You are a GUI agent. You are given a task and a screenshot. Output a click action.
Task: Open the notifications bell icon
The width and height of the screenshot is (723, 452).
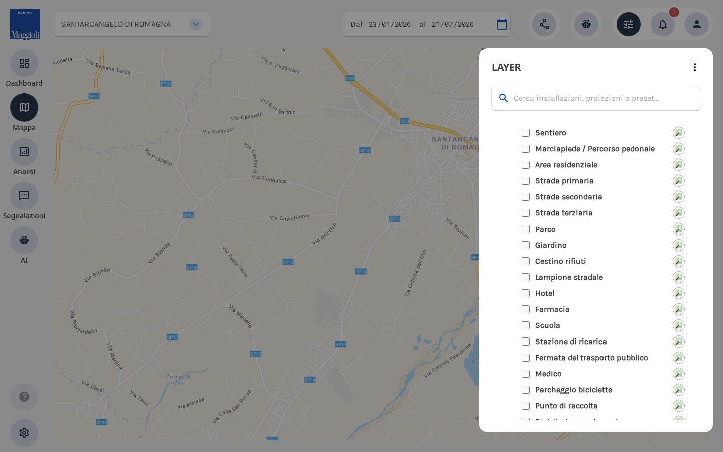pyautogui.click(x=663, y=24)
